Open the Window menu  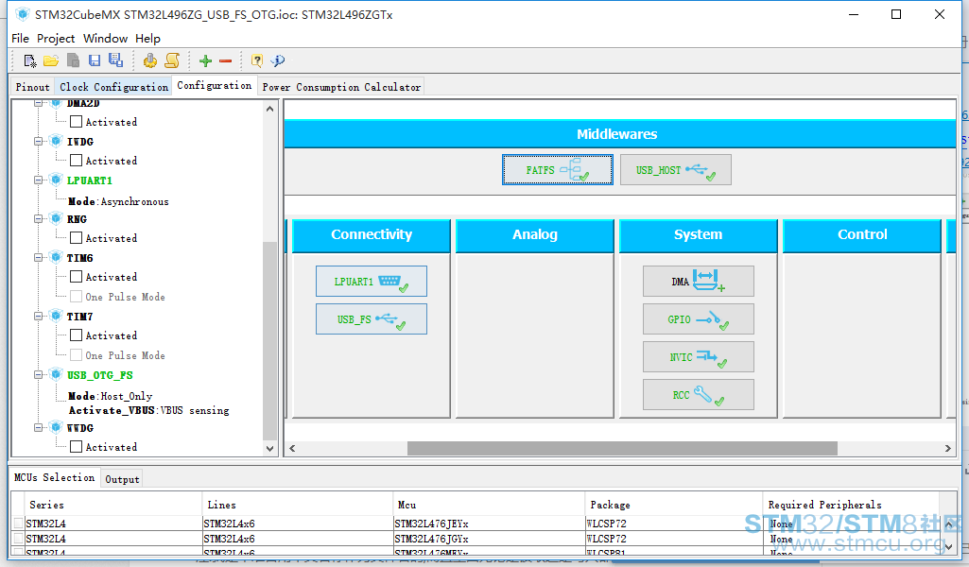105,39
